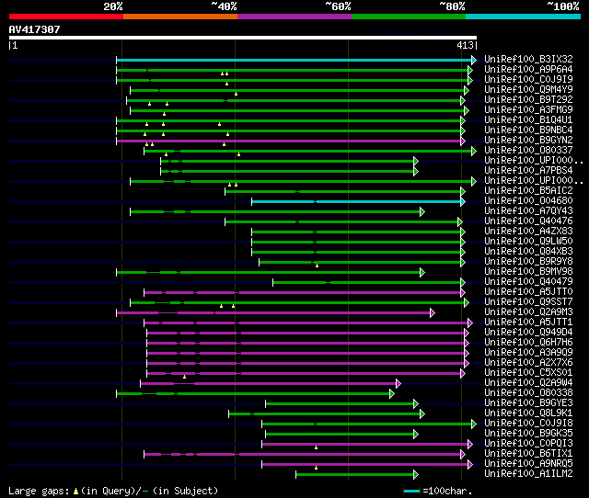Screen dimensions: 589x498
Task: Click the arrowhead ending the UniRef100_B3IX32 bar
Action: (474, 60)
